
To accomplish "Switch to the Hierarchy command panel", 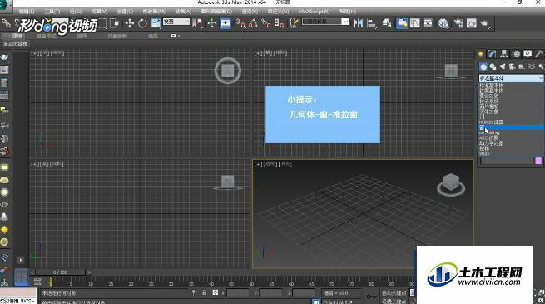I will pos(504,54).
